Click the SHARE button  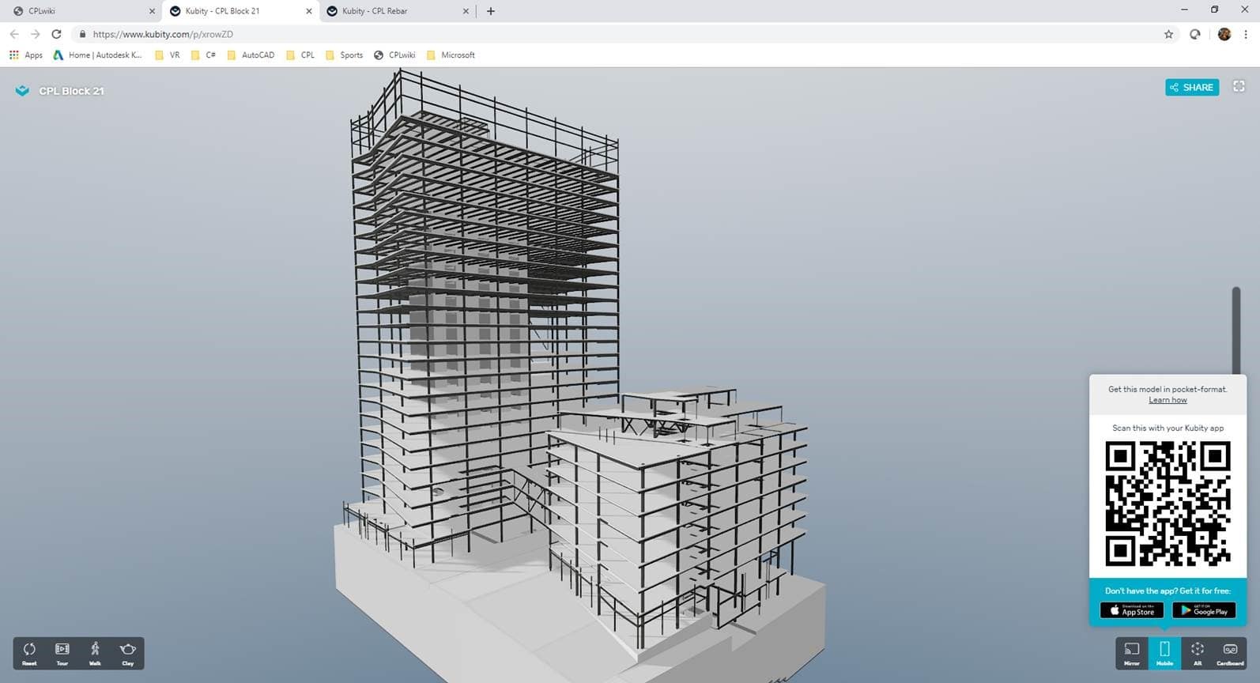[x=1191, y=87]
